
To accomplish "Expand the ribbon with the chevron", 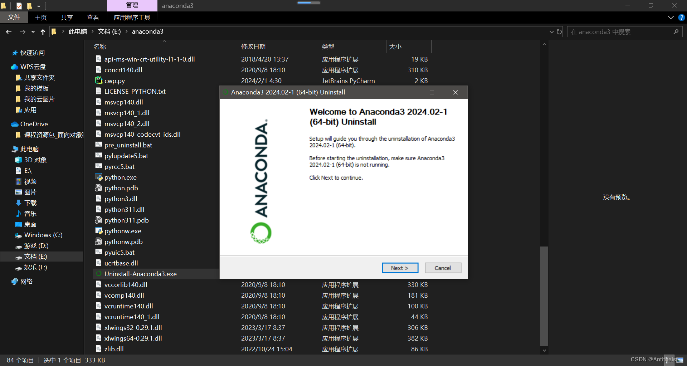I will 671,17.
